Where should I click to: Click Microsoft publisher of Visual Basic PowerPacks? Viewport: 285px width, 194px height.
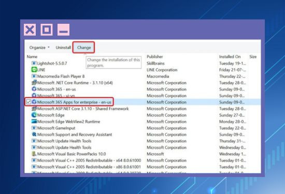(x=155, y=154)
